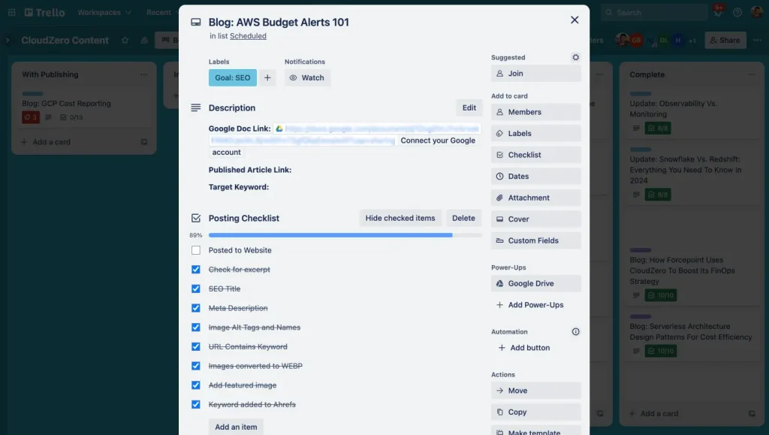The image size is (769, 435).
Task: Click the Edit description button
Action: 469,107
